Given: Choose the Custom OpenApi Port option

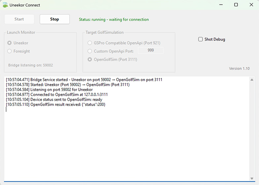Looking at the screenshot, I should [90, 51].
